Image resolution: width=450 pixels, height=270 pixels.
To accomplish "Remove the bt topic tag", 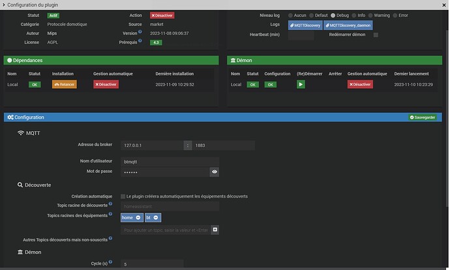I will (156, 218).
